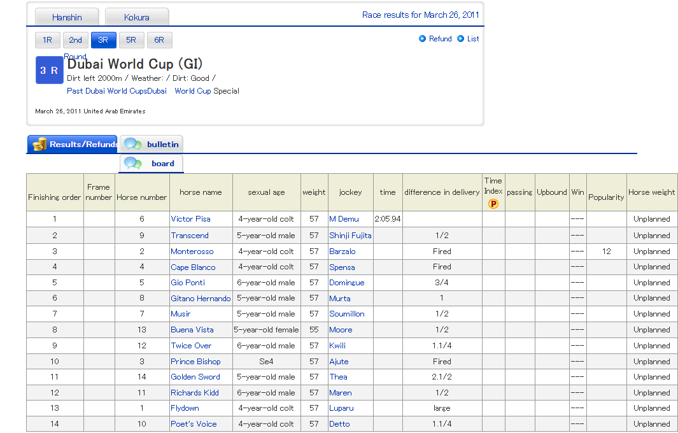Image resolution: width=678 pixels, height=433 pixels.
Task: Open jockey Murta's profile
Action: point(340,298)
